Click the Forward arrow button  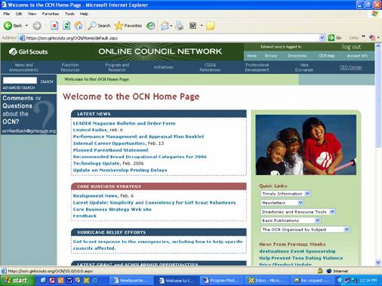tap(37, 26)
